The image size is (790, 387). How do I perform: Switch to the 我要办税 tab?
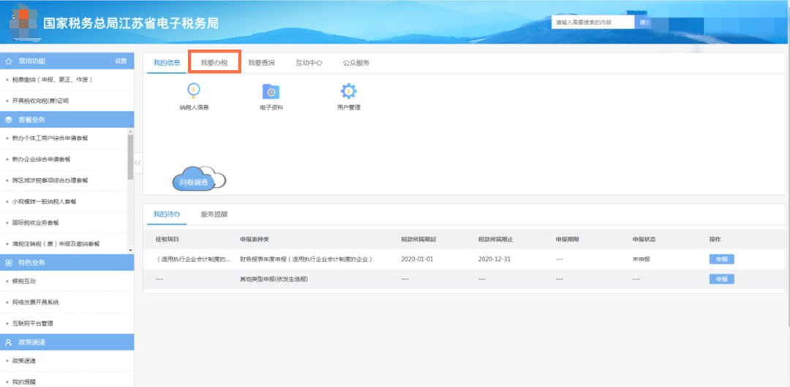[214, 63]
